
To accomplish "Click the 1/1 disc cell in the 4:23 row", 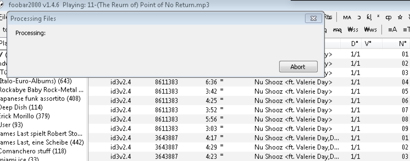I will point(355,157).
